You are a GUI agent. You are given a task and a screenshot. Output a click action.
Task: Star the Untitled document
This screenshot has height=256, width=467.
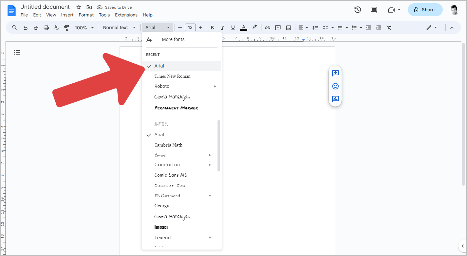(79, 7)
